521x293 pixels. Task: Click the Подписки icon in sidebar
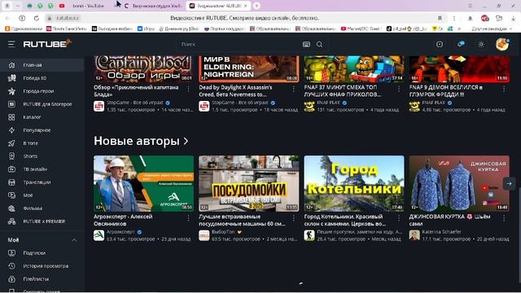[x=11, y=253]
